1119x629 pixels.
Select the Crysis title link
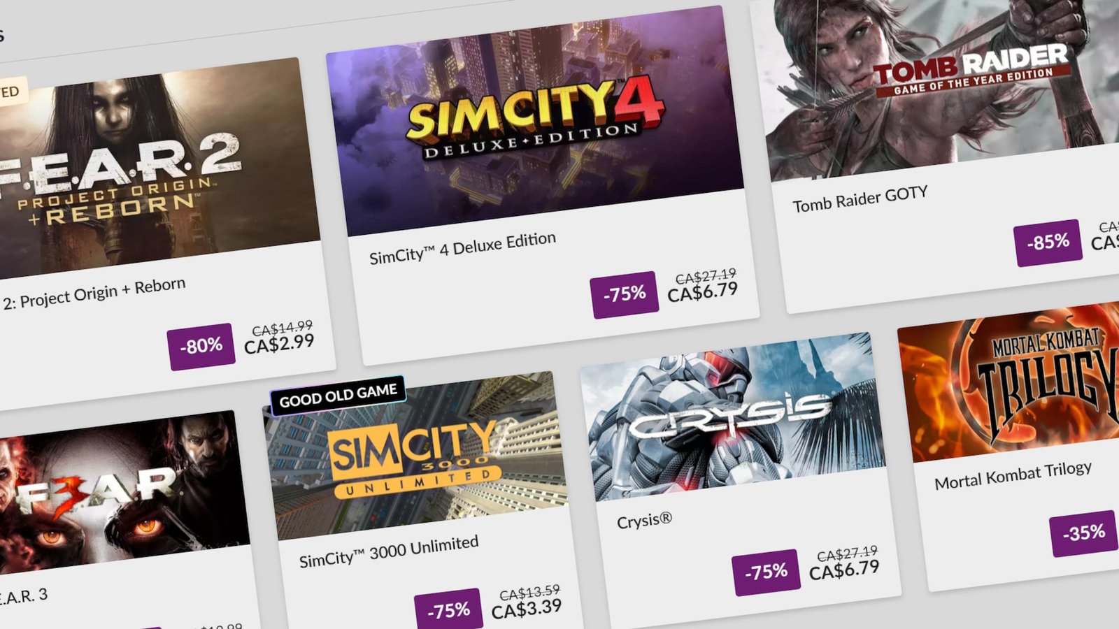pyautogui.click(x=644, y=521)
